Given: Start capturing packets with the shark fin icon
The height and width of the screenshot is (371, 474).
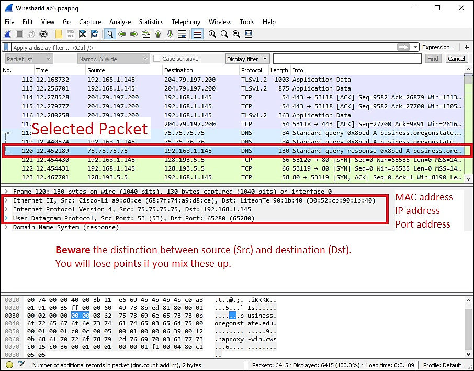Looking at the screenshot, I should [7, 34].
